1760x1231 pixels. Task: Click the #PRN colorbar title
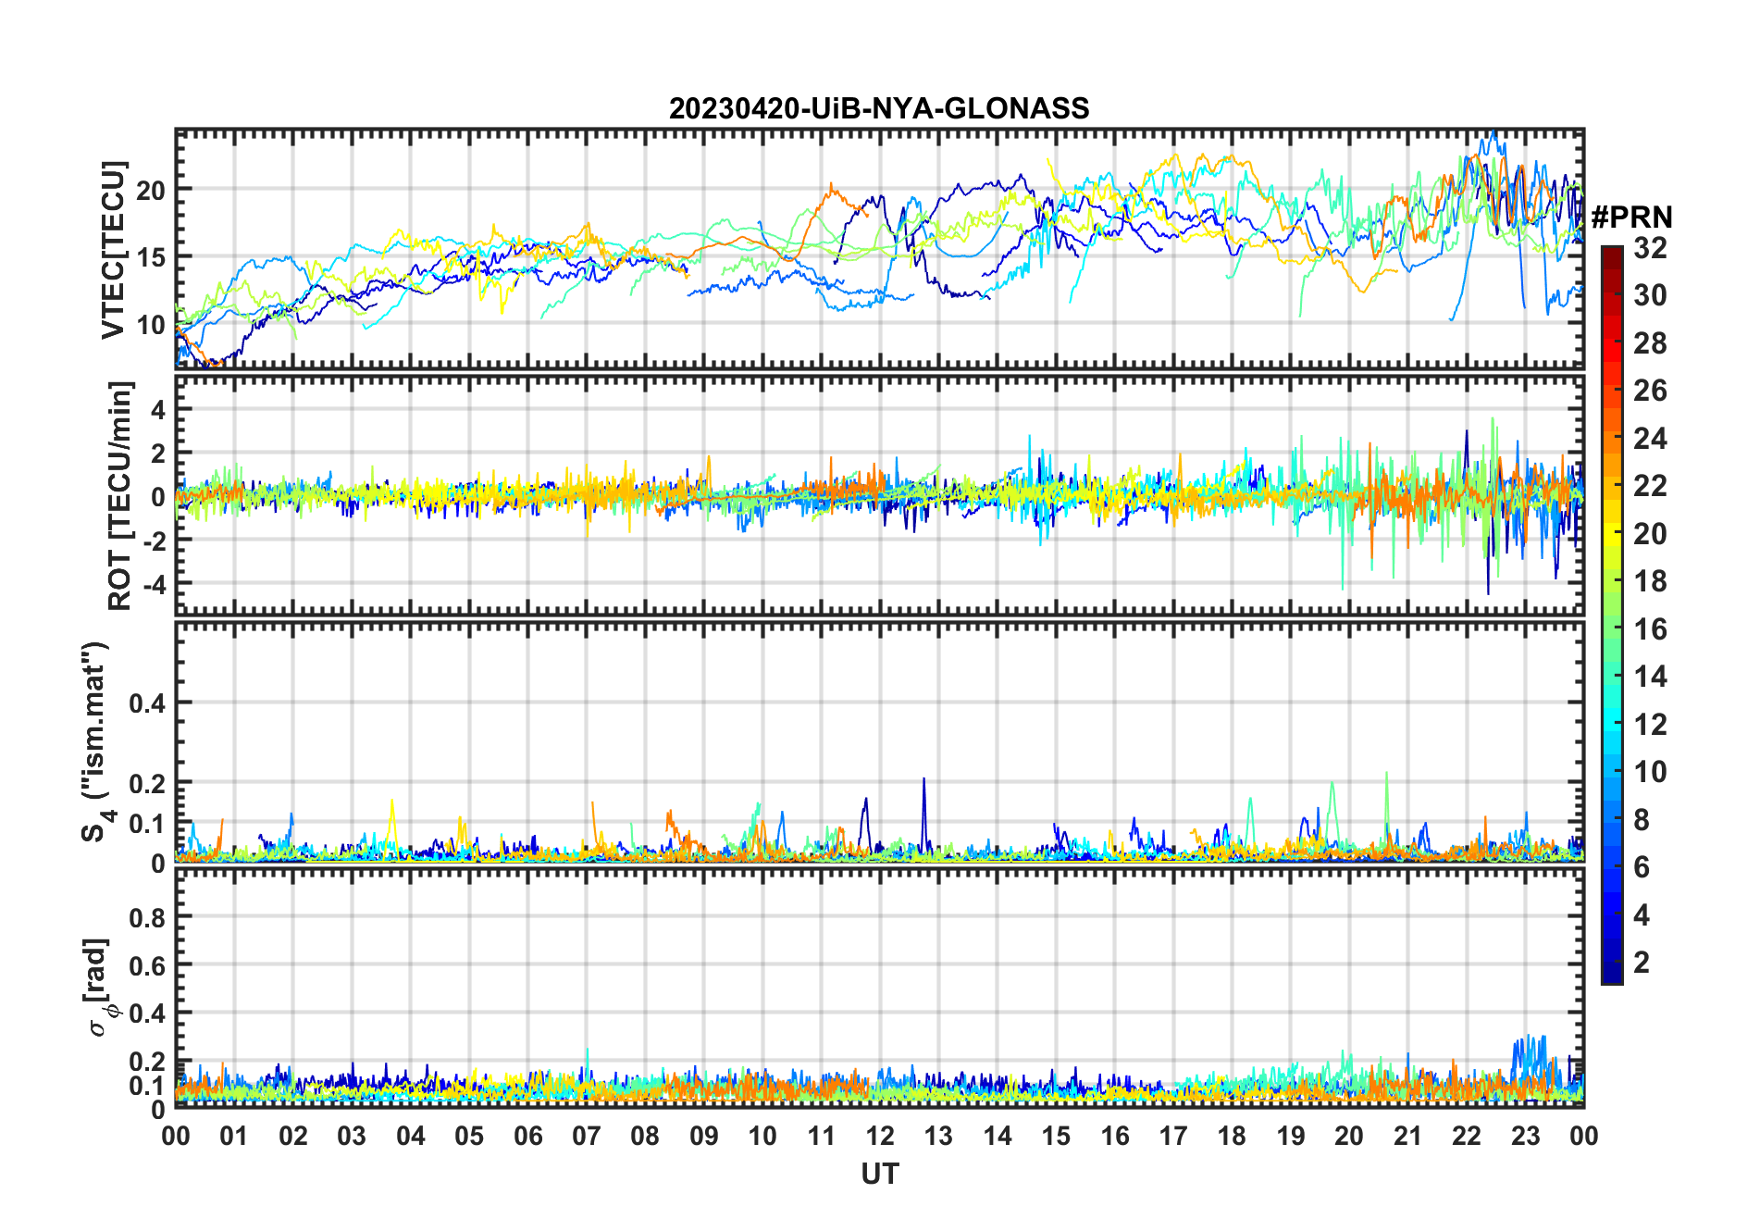coord(1631,218)
